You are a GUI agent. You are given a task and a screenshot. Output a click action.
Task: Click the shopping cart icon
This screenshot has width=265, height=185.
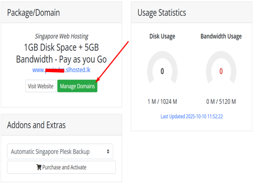pos(39,167)
